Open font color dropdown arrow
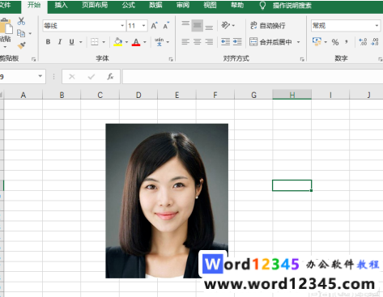This screenshot has height=297, width=383. [x=145, y=42]
